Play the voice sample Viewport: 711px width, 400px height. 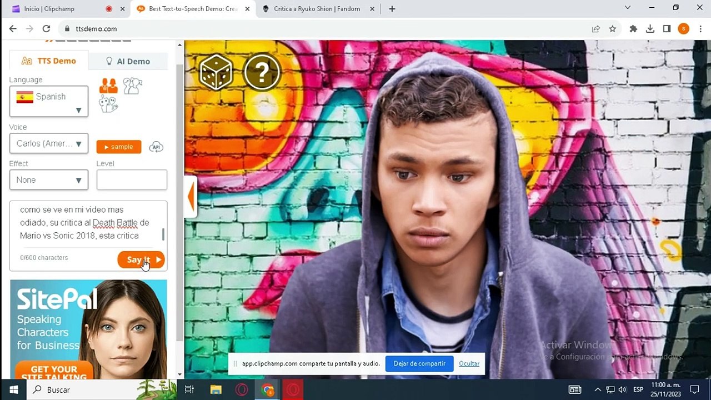pos(119,147)
